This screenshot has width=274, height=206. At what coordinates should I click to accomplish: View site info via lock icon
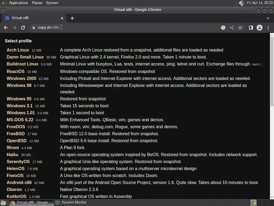33,28
